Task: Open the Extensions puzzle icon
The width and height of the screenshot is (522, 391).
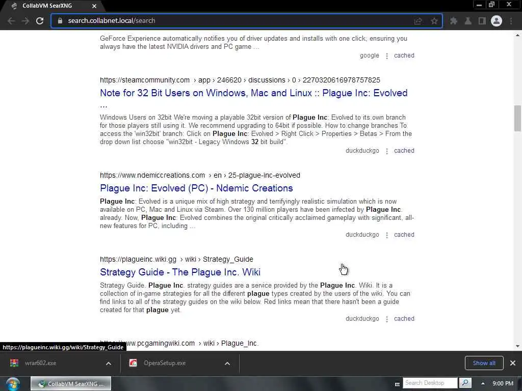Action: tap(453, 21)
